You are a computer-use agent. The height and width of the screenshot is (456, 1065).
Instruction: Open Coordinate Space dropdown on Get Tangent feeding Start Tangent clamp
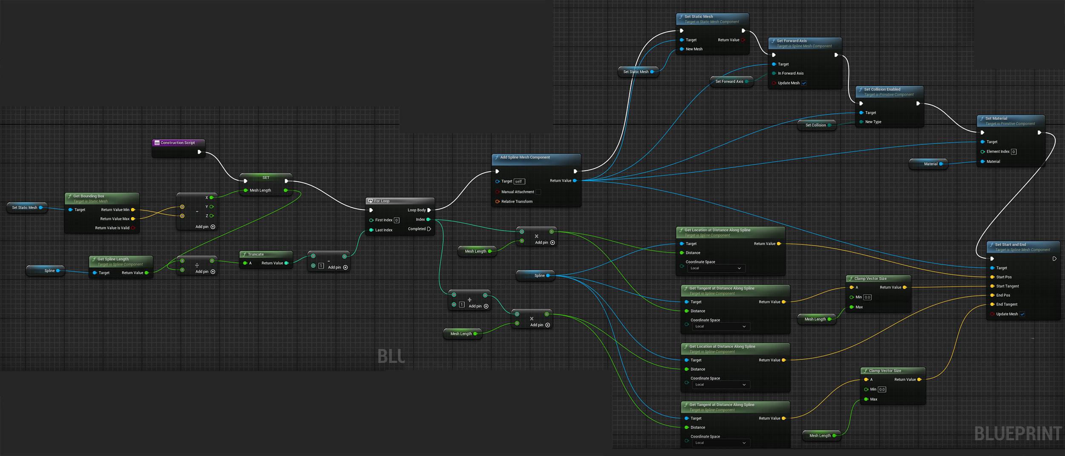720,327
